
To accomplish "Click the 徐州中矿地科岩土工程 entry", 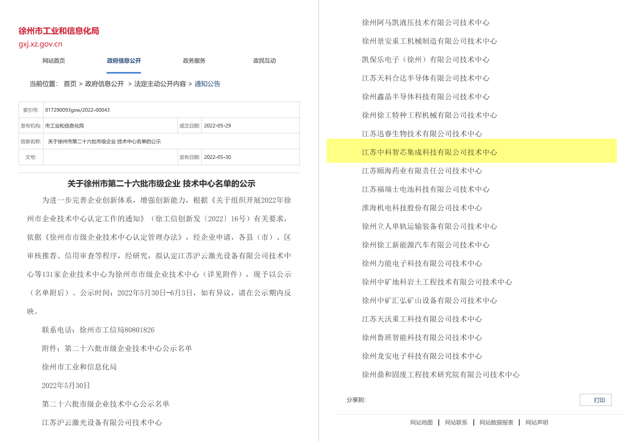I will (437, 282).
